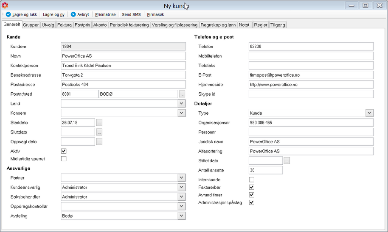The image size is (388, 232).
Task: Check the Midlertidig sperret checkbox
Action: tap(64, 159)
